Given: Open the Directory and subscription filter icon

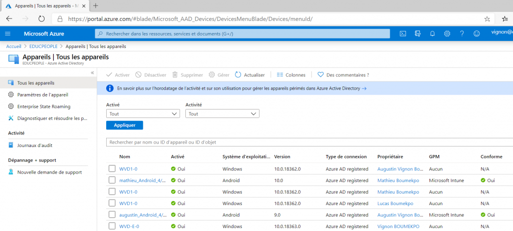Looking at the screenshot, I should (x=417, y=33).
